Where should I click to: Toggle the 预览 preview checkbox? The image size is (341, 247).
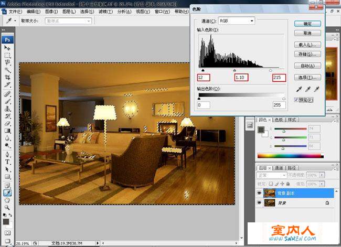point(296,100)
